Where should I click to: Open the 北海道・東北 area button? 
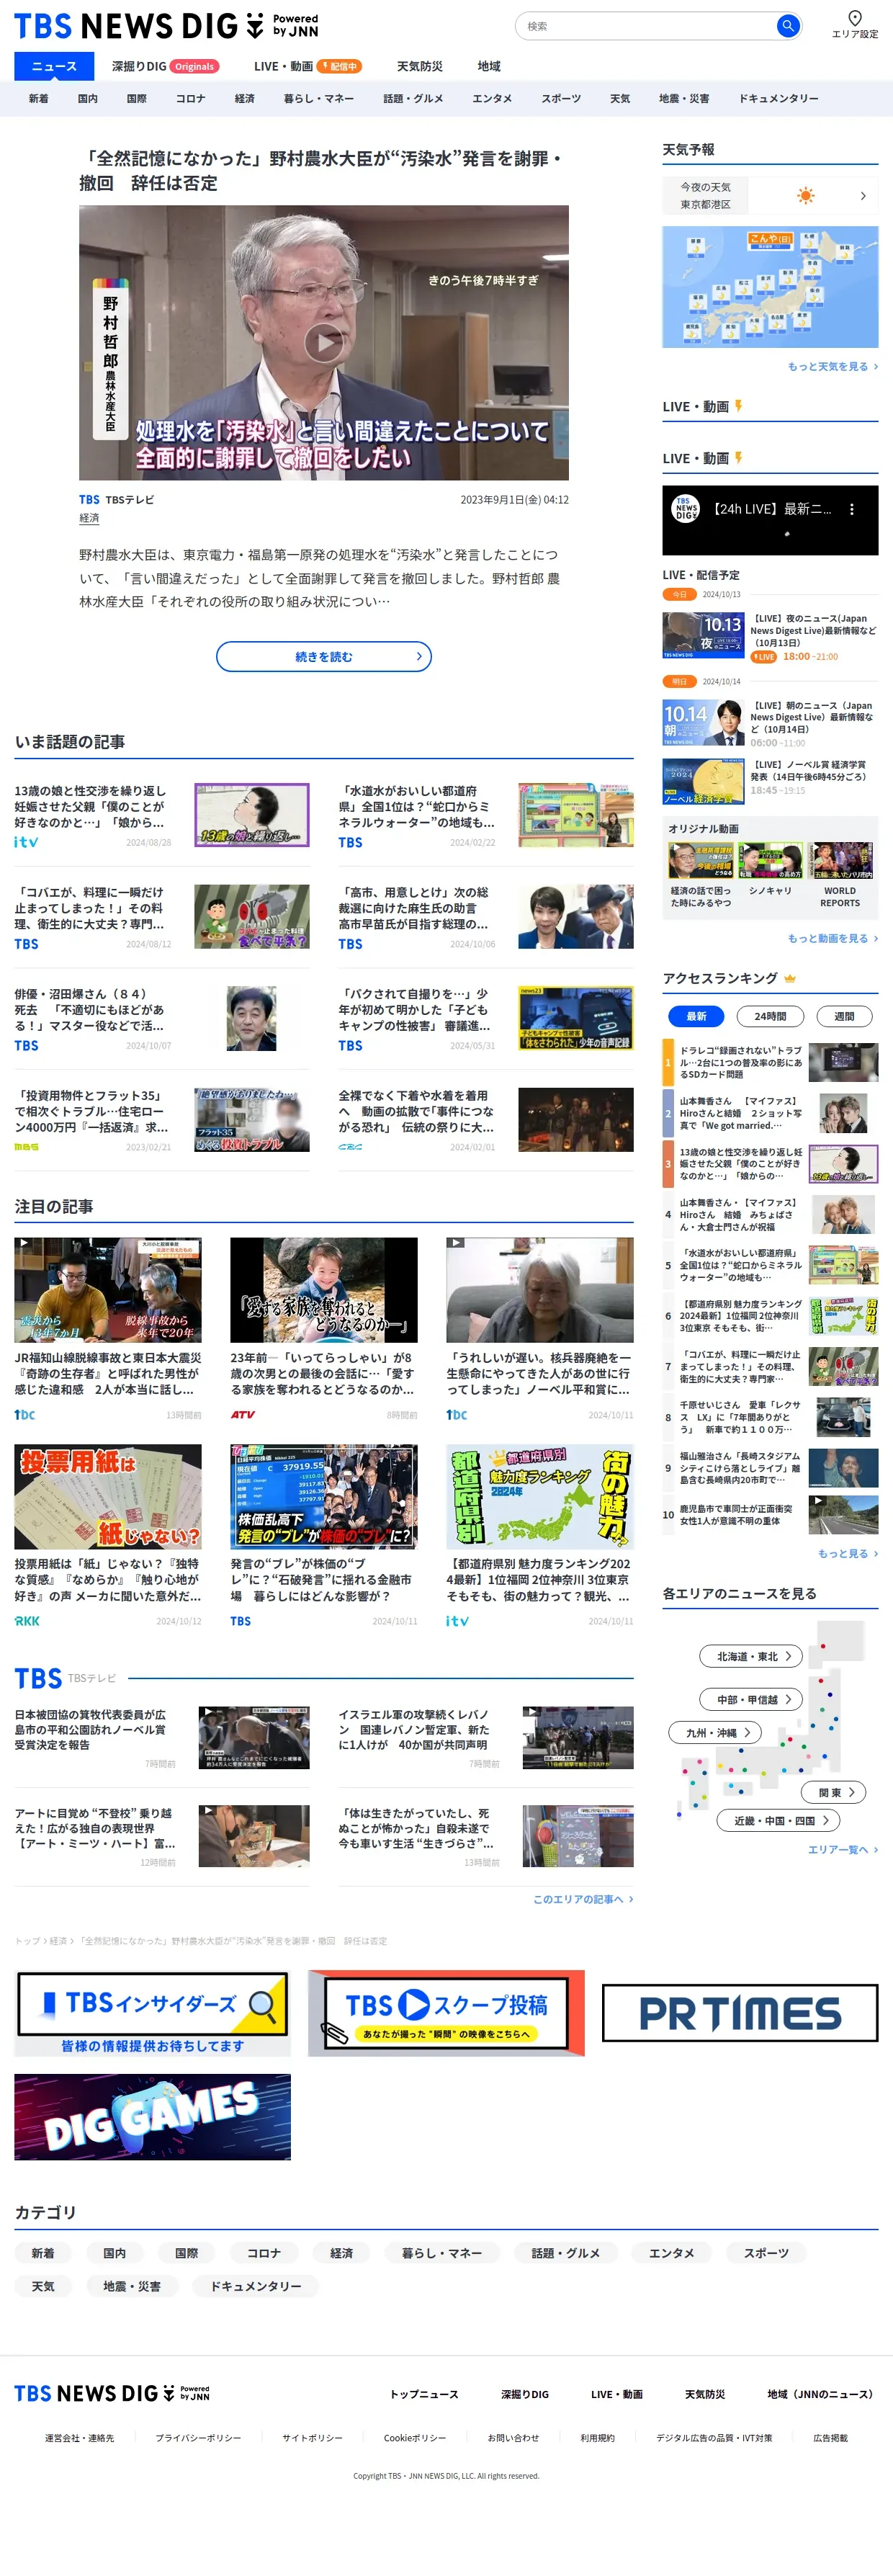(x=751, y=1656)
